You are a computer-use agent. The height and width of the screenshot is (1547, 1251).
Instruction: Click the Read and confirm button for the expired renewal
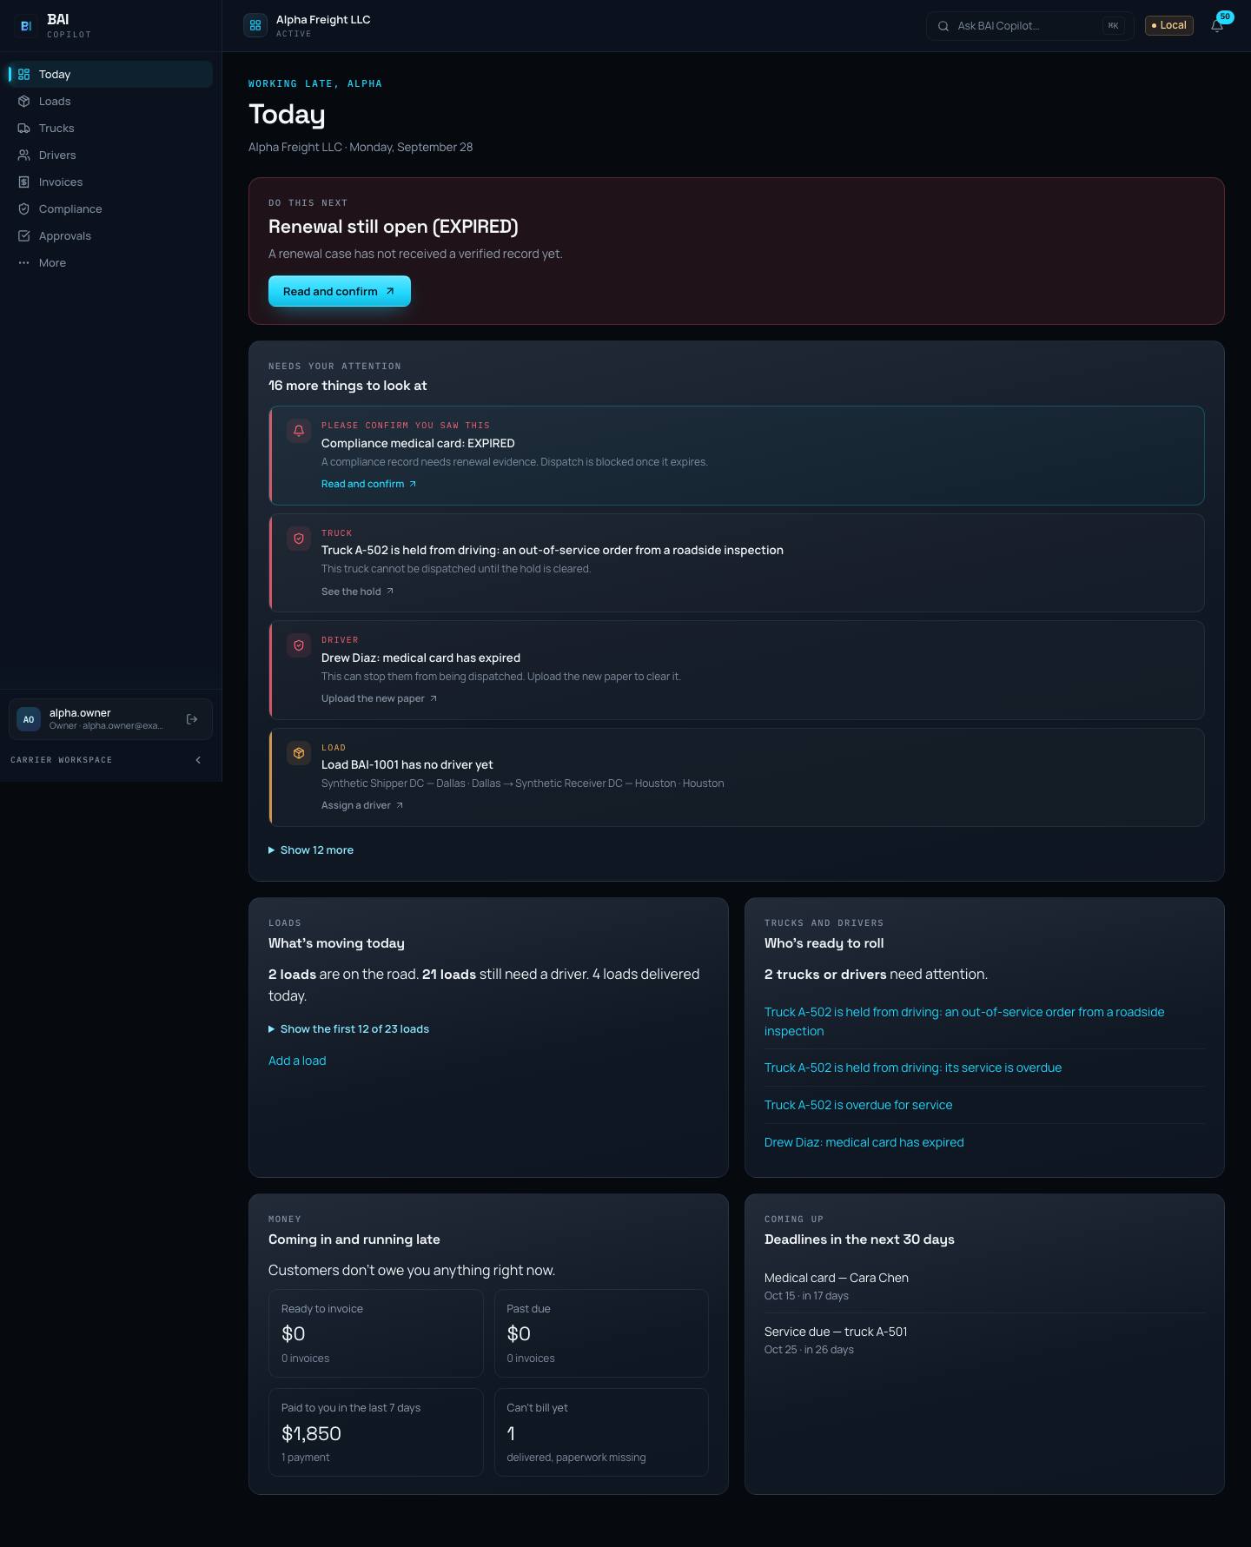(340, 291)
